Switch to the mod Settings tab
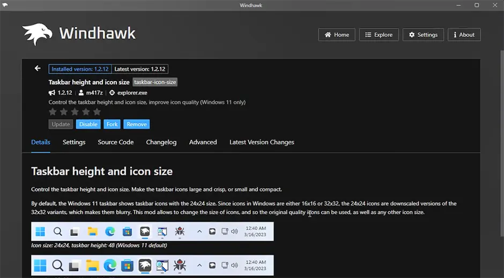Viewport: 504px width, 278px height. click(x=74, y=142)
